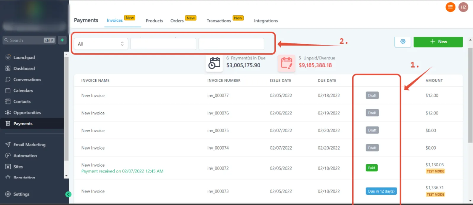Click the green lightning bolt quick action

pyautogui.click(x=62, y=40)
